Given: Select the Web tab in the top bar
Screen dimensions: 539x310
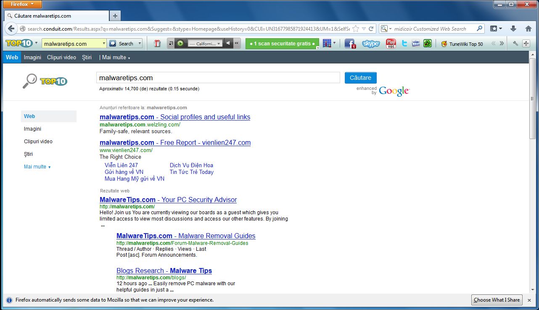Looking at the screenshot, I should click(x=12, y=57).
